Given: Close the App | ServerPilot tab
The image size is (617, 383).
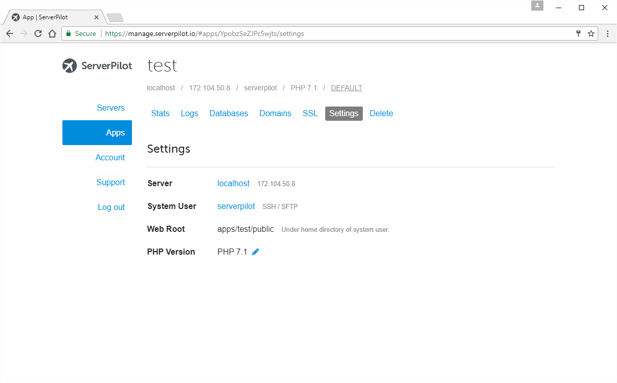Looking at the screenshot, I should point(96,17).
